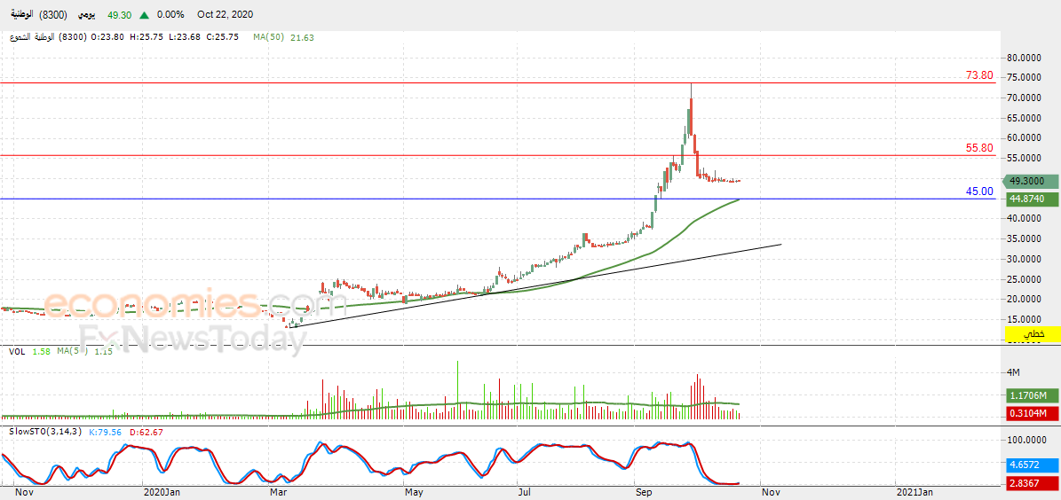Screen dimensions: 1061x500
Task: Click the 30.0000 price axis label
Action: coord(1025,259)
